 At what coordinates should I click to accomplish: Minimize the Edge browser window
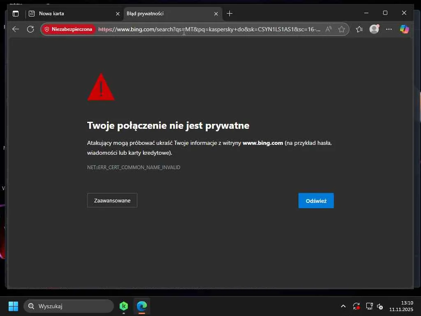pos(366,13)
